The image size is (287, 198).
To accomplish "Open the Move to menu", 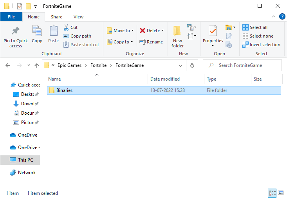I will click(120, 31).
